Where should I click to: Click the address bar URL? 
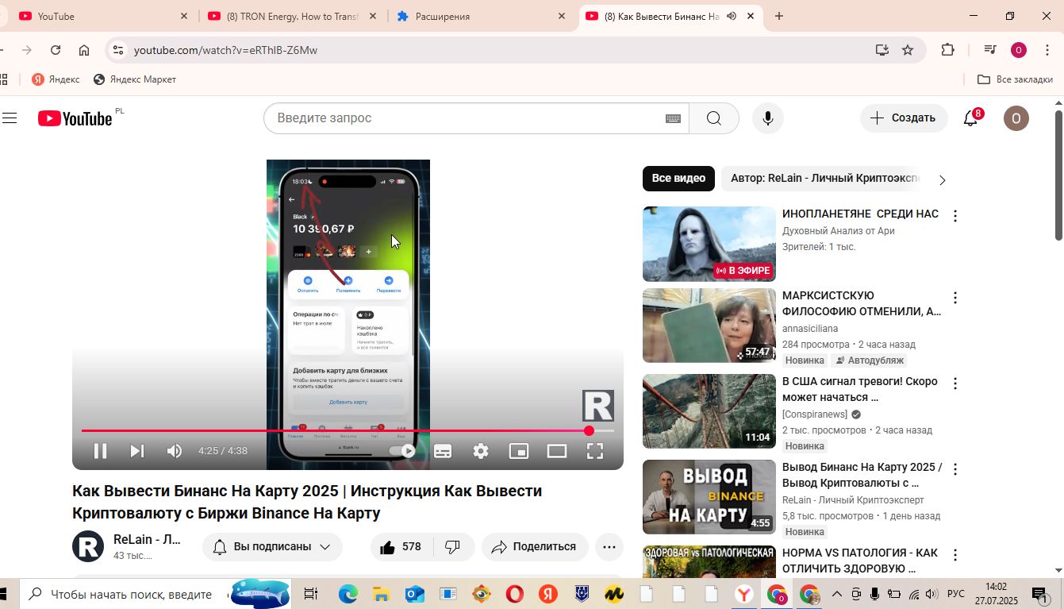[225, 50]
